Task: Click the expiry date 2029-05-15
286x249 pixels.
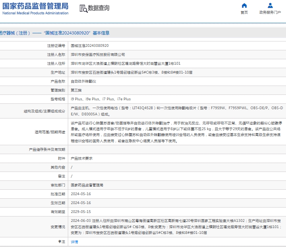Action: pyautogui.click(x=81, y=212)
